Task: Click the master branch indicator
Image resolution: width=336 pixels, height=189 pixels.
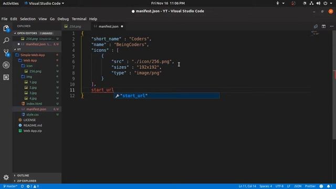Action: tap(10, 186)
